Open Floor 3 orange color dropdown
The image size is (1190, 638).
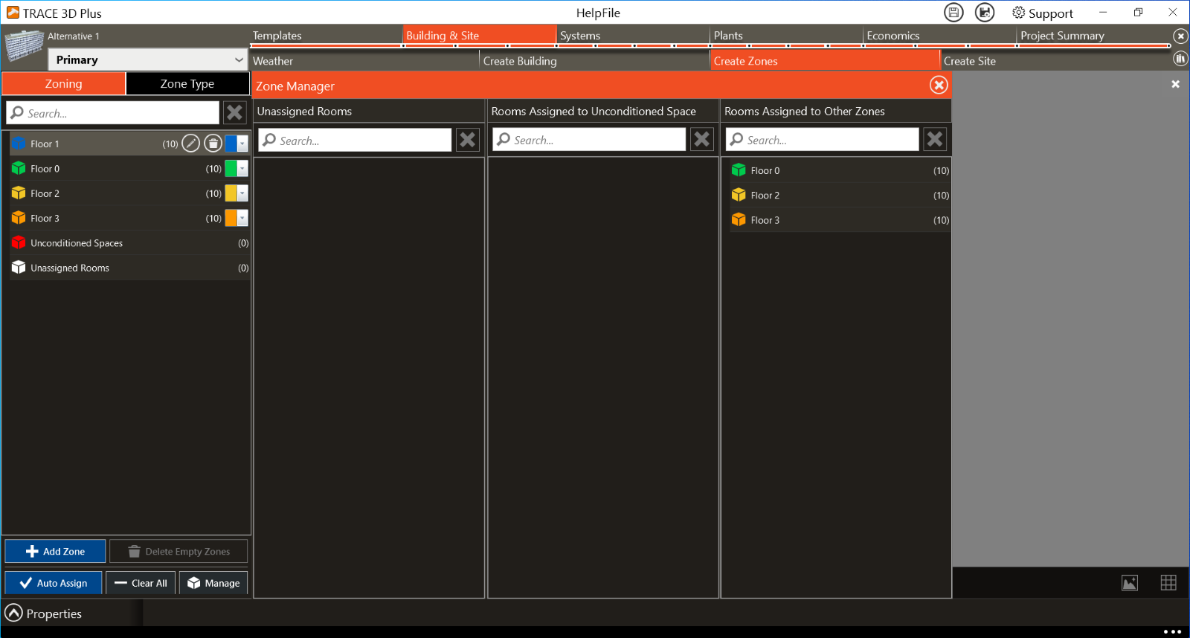pos(242,219)
